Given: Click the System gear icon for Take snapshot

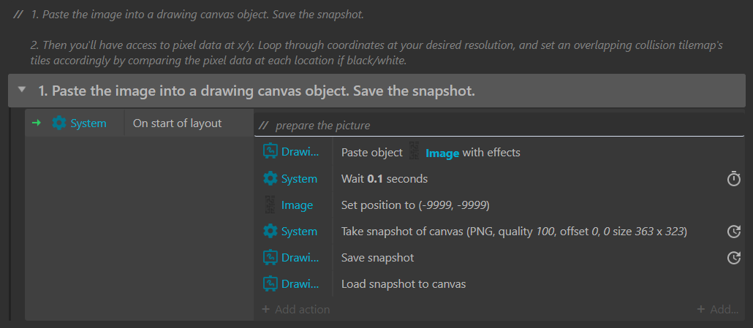Looking at the screenshot, I should coord(270,232).
